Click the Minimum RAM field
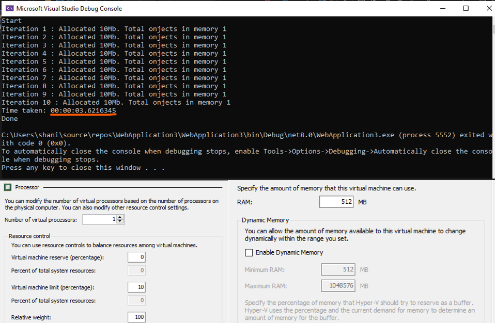Viewport: 495px width, 323px height. [x=337, y=269]
